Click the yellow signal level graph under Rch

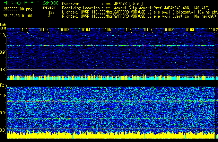click(111, 135)
